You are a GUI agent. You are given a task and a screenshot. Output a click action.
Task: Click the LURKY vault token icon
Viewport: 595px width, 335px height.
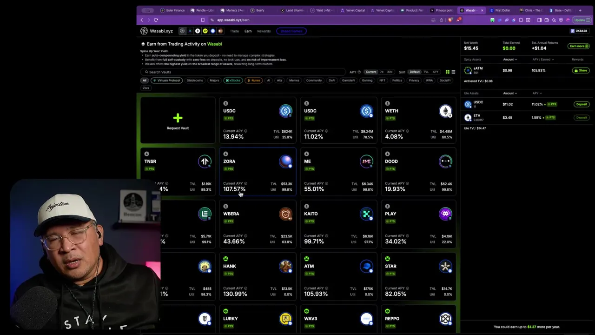tap(285, 319)
